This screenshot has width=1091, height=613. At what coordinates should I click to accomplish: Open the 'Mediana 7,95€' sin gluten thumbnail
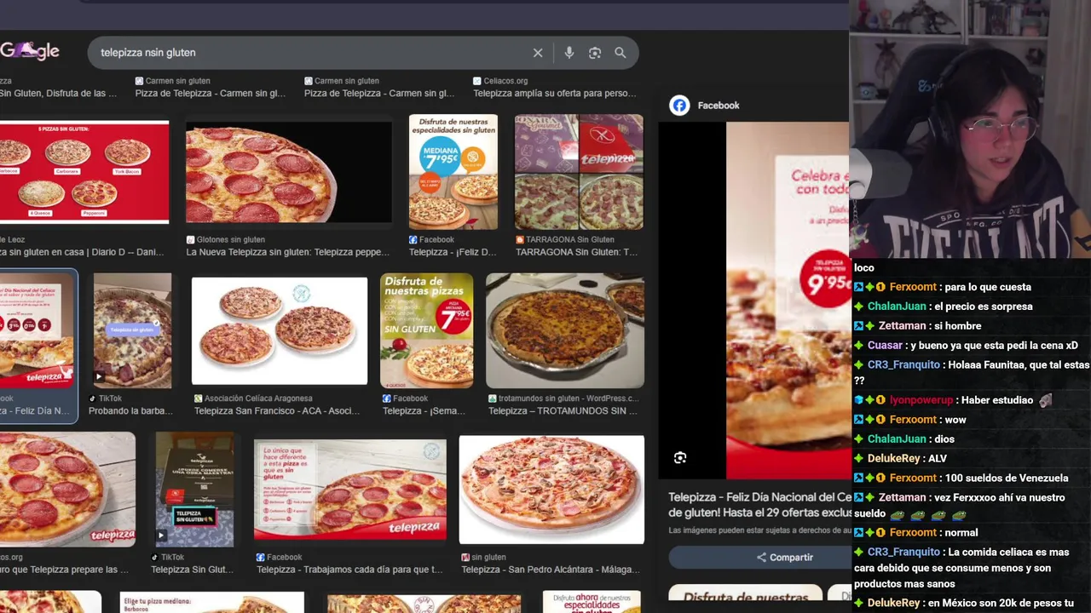(453, 172)
